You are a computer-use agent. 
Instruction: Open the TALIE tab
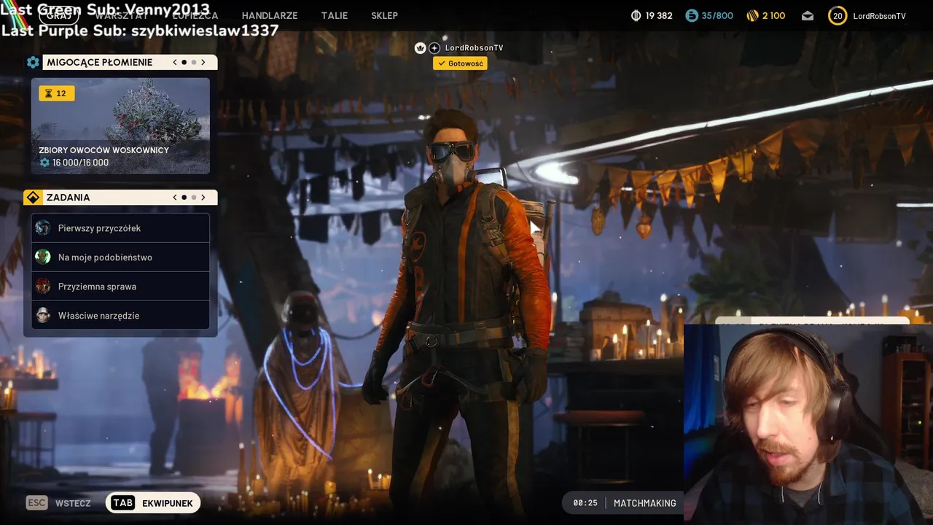click(x=335, y=15)
